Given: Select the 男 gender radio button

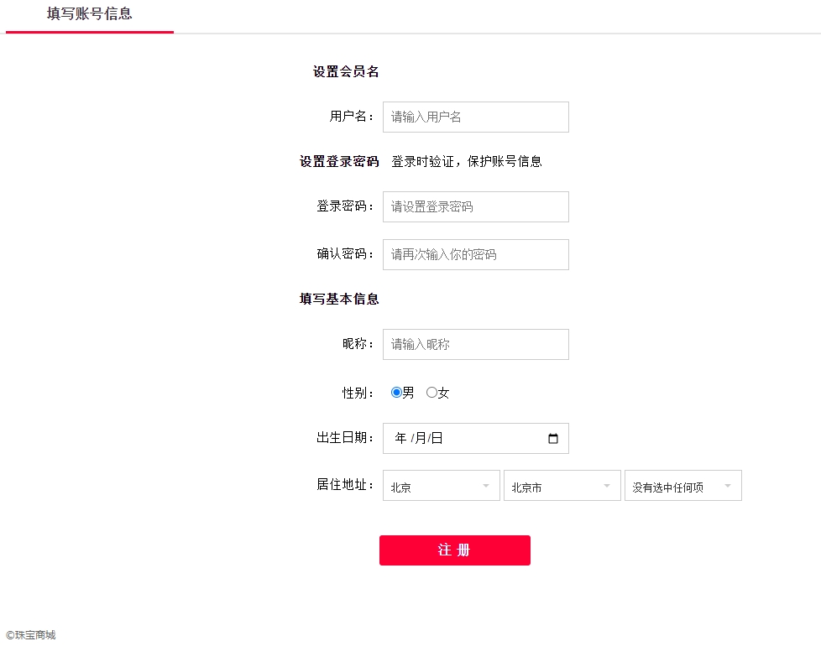Looking at the screenshot, I should point(396,393).
